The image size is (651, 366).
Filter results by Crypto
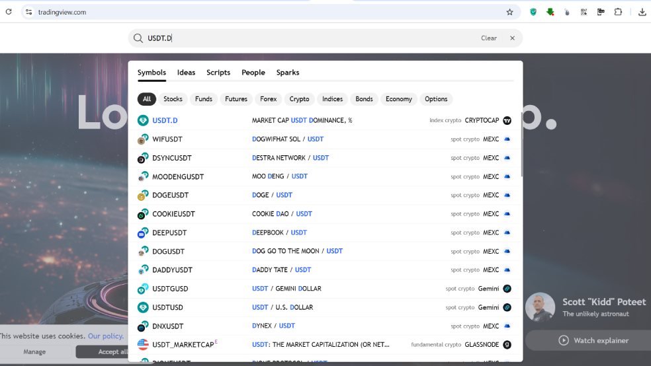(x=299, y=99)
